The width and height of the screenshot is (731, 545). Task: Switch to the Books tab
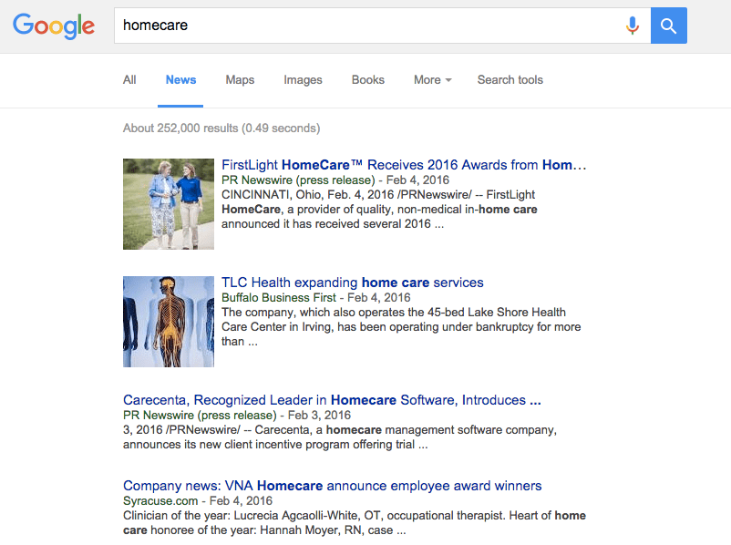coord(368,79)
